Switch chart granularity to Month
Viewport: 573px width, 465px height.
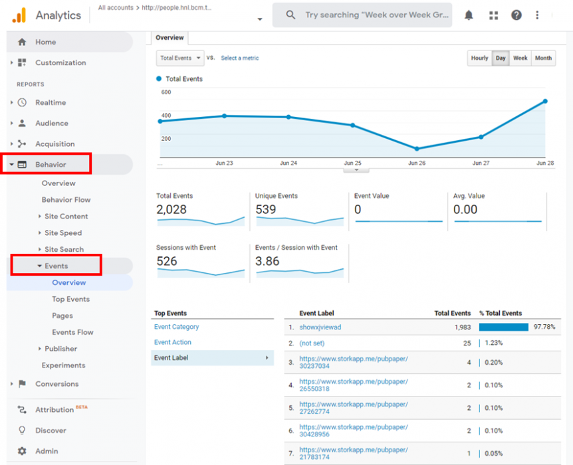pos(543,58)
